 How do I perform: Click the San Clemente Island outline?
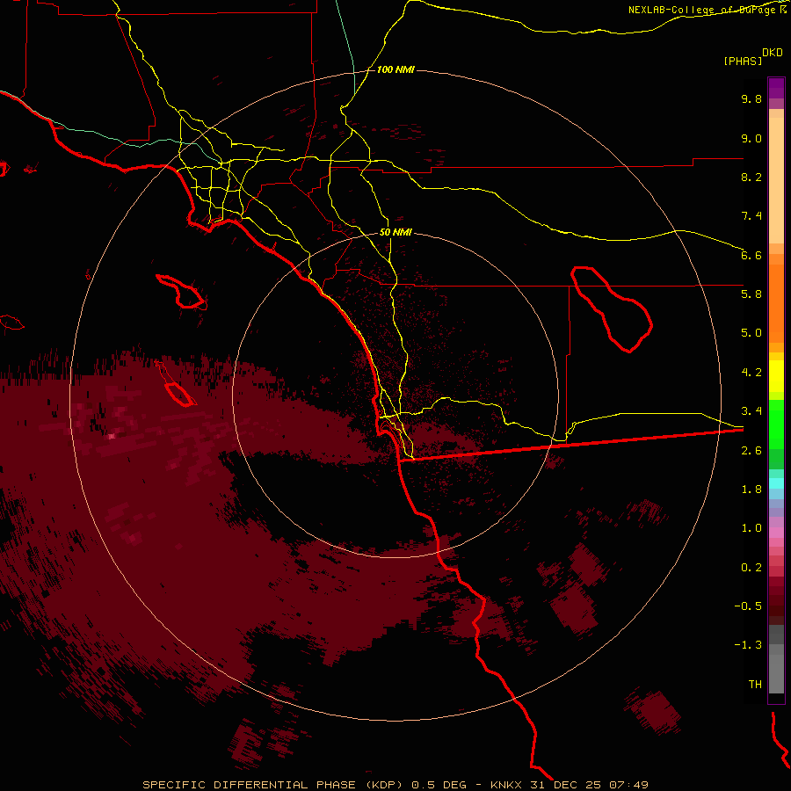[180, 395]
